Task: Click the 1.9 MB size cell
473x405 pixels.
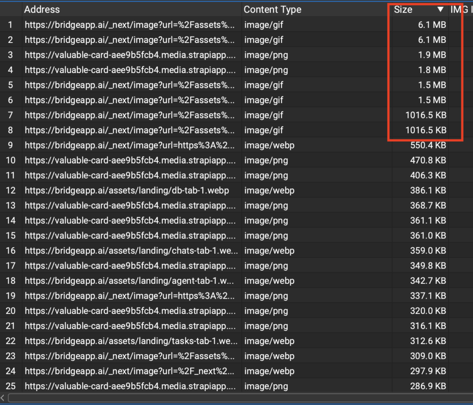Action: point(432,55)
